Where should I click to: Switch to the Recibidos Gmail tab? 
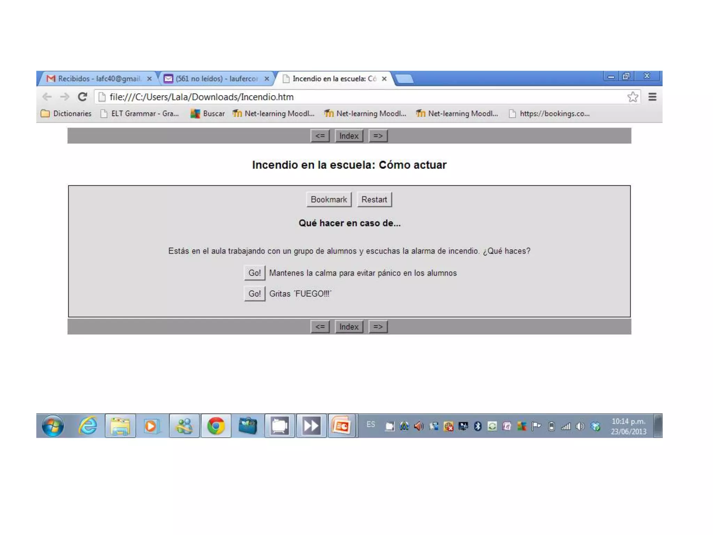[99, 79]
